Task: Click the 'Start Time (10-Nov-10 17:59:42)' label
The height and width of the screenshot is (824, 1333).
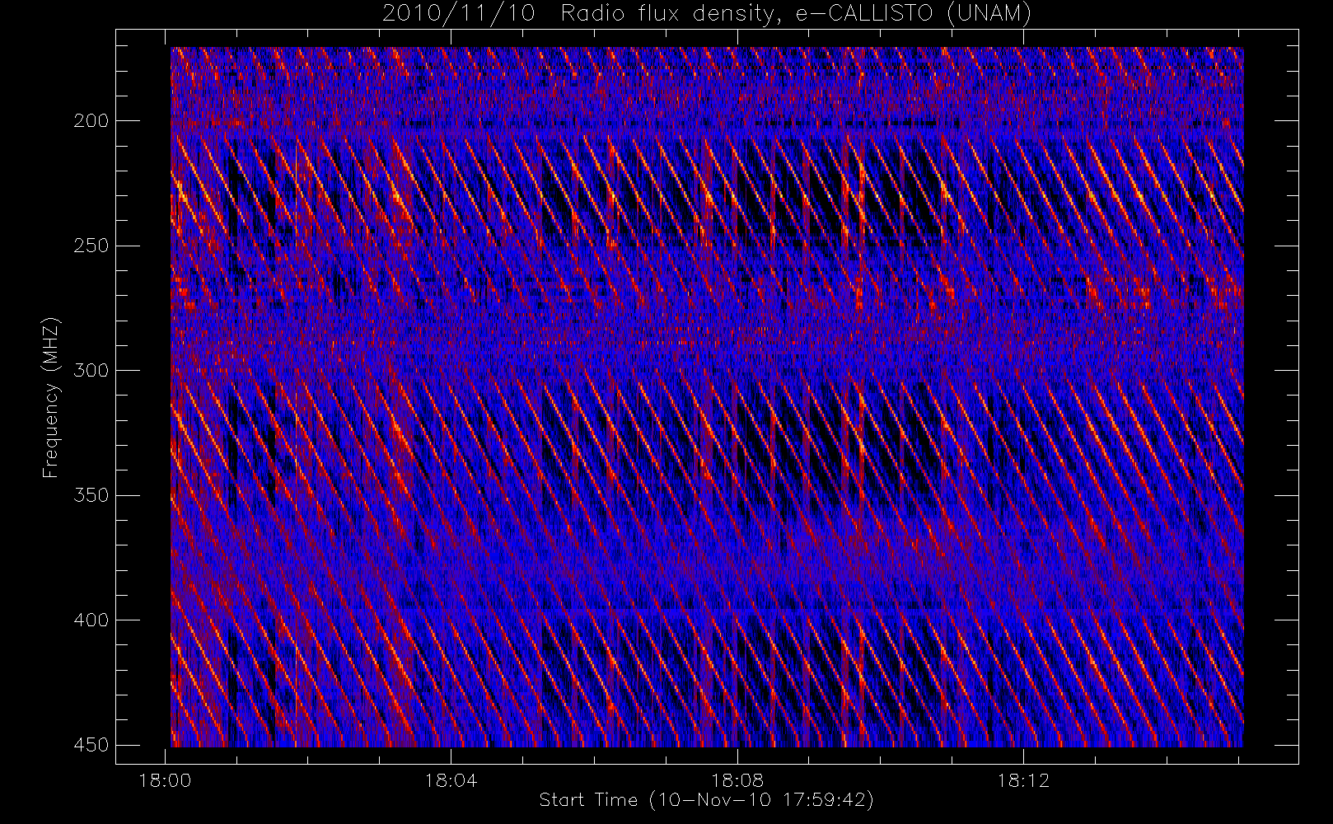Action: 706,800
